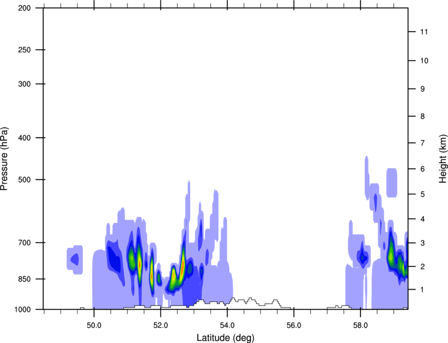Click the 58.0 latitude tick label
Image resolution: width=448 pixels, height=343 pixels.
pyautogui.click(x=361, y=325)
